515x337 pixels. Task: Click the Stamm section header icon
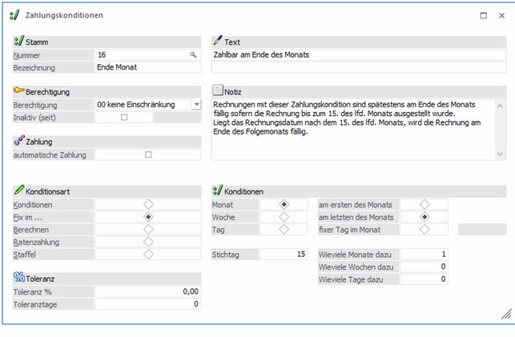pos(18,42)
